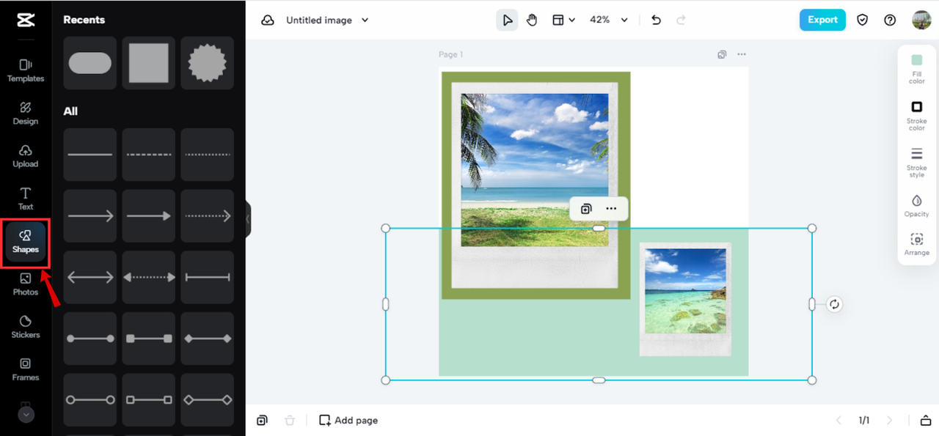Screen dimensions: 939x436
Task: Select the pointer select tool
Action: [x=507, y=20]
